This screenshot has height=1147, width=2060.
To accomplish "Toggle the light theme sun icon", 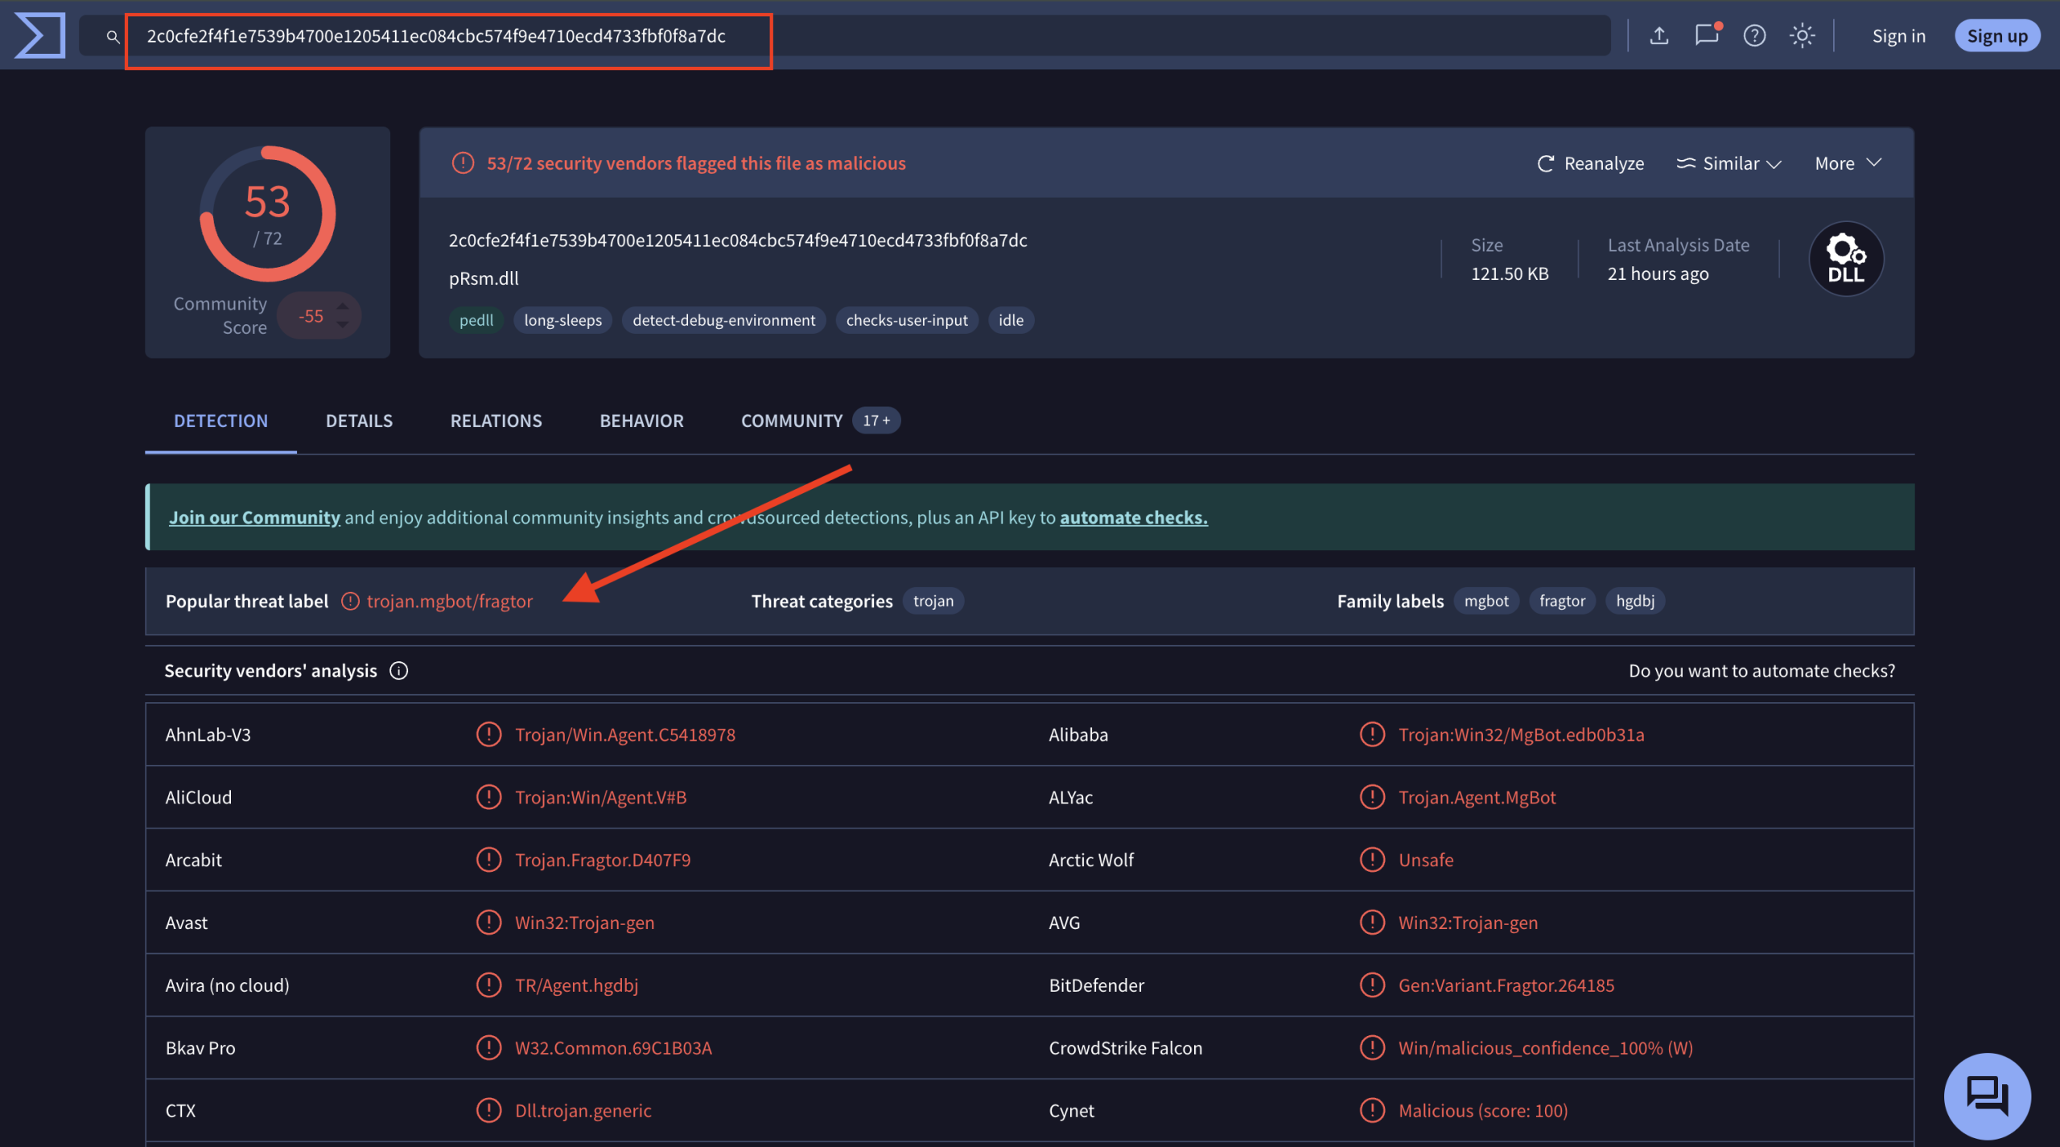I will coord(1802,35).
